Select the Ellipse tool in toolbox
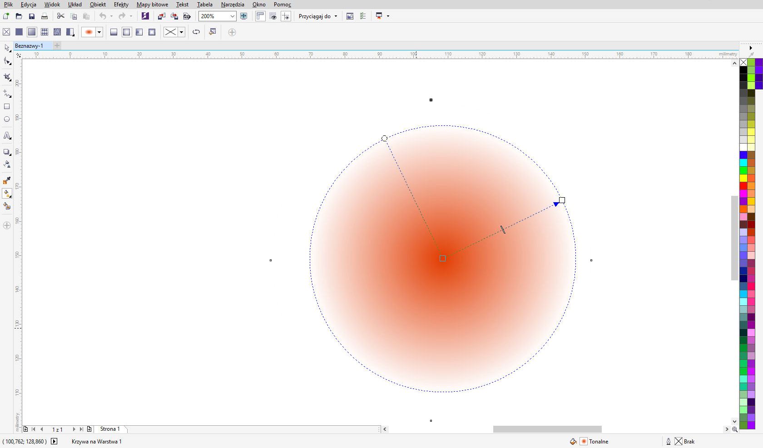 (7, 119)
